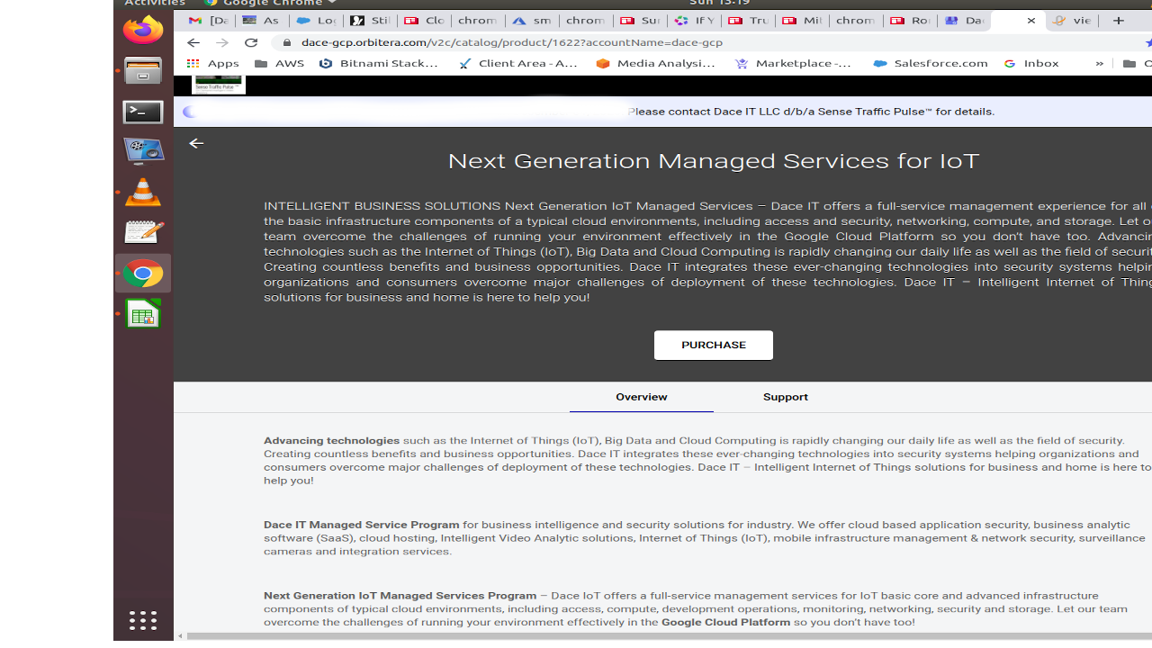The height and width of the screenshot is (648, 1152).
Task: Show applications grid in dock
Action: coord(143,620)
